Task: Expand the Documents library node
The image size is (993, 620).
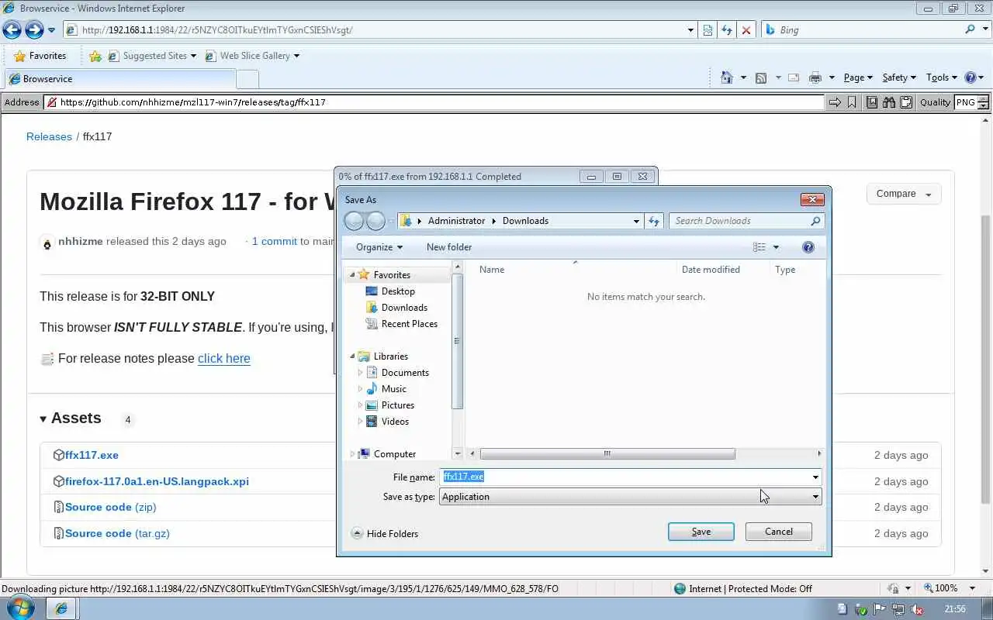Action: 360,373
